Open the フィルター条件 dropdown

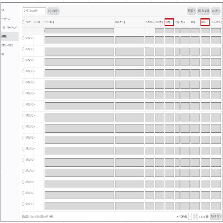pyautogui.click(x=53, y=11)
